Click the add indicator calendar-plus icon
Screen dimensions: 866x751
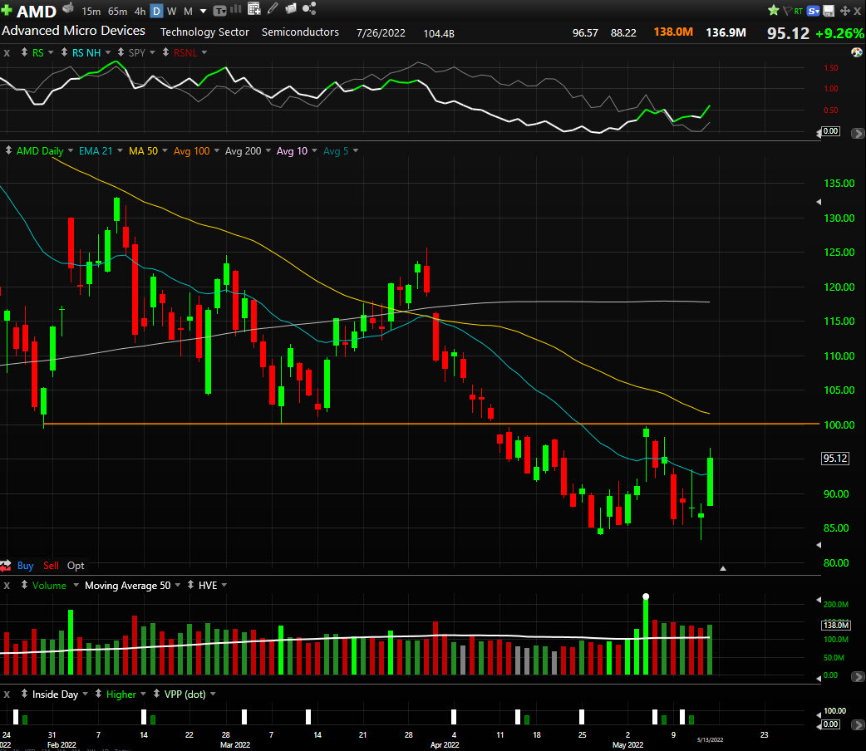254,9
